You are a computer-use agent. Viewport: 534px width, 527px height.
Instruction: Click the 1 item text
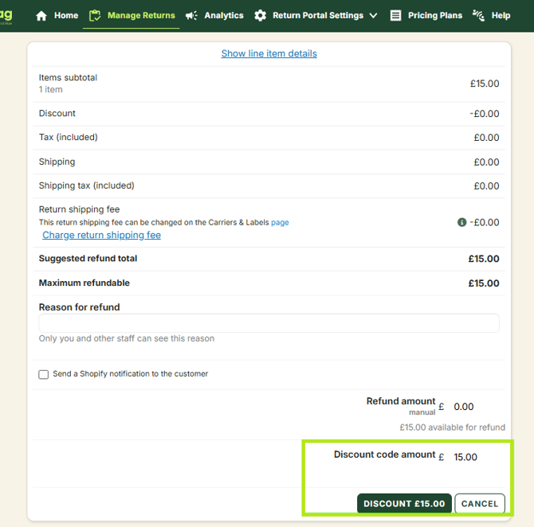pos(51,89)
